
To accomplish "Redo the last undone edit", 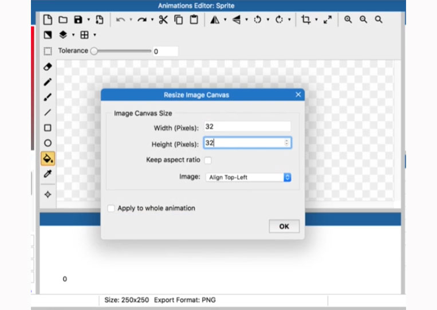I will 142,20.
